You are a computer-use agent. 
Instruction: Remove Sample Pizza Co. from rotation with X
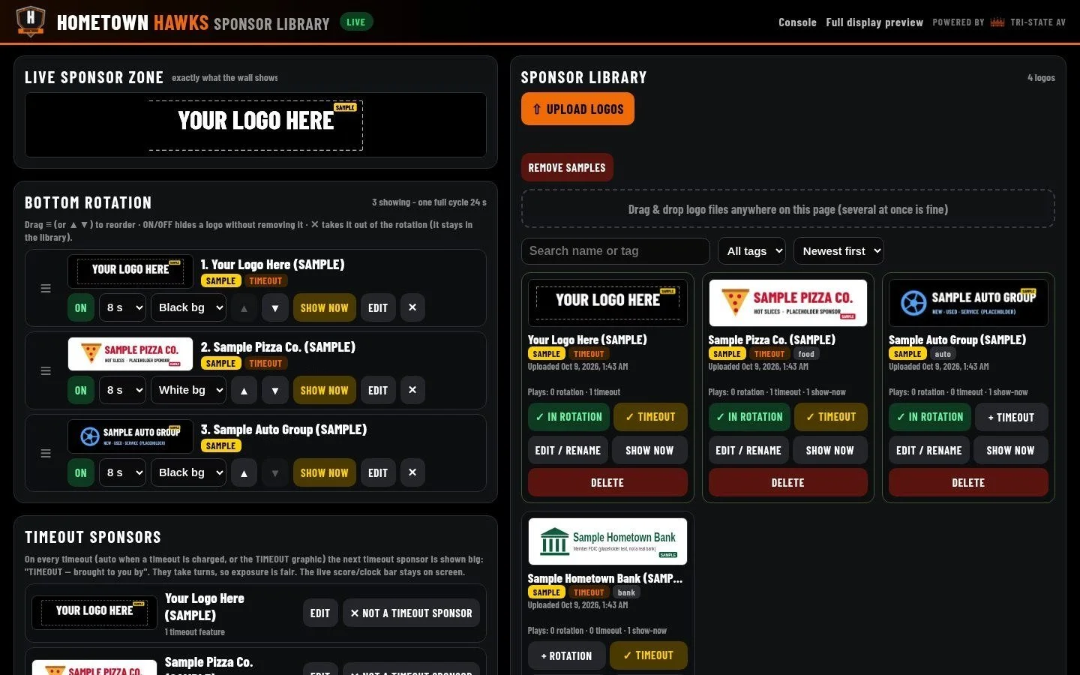pos(412,390)
